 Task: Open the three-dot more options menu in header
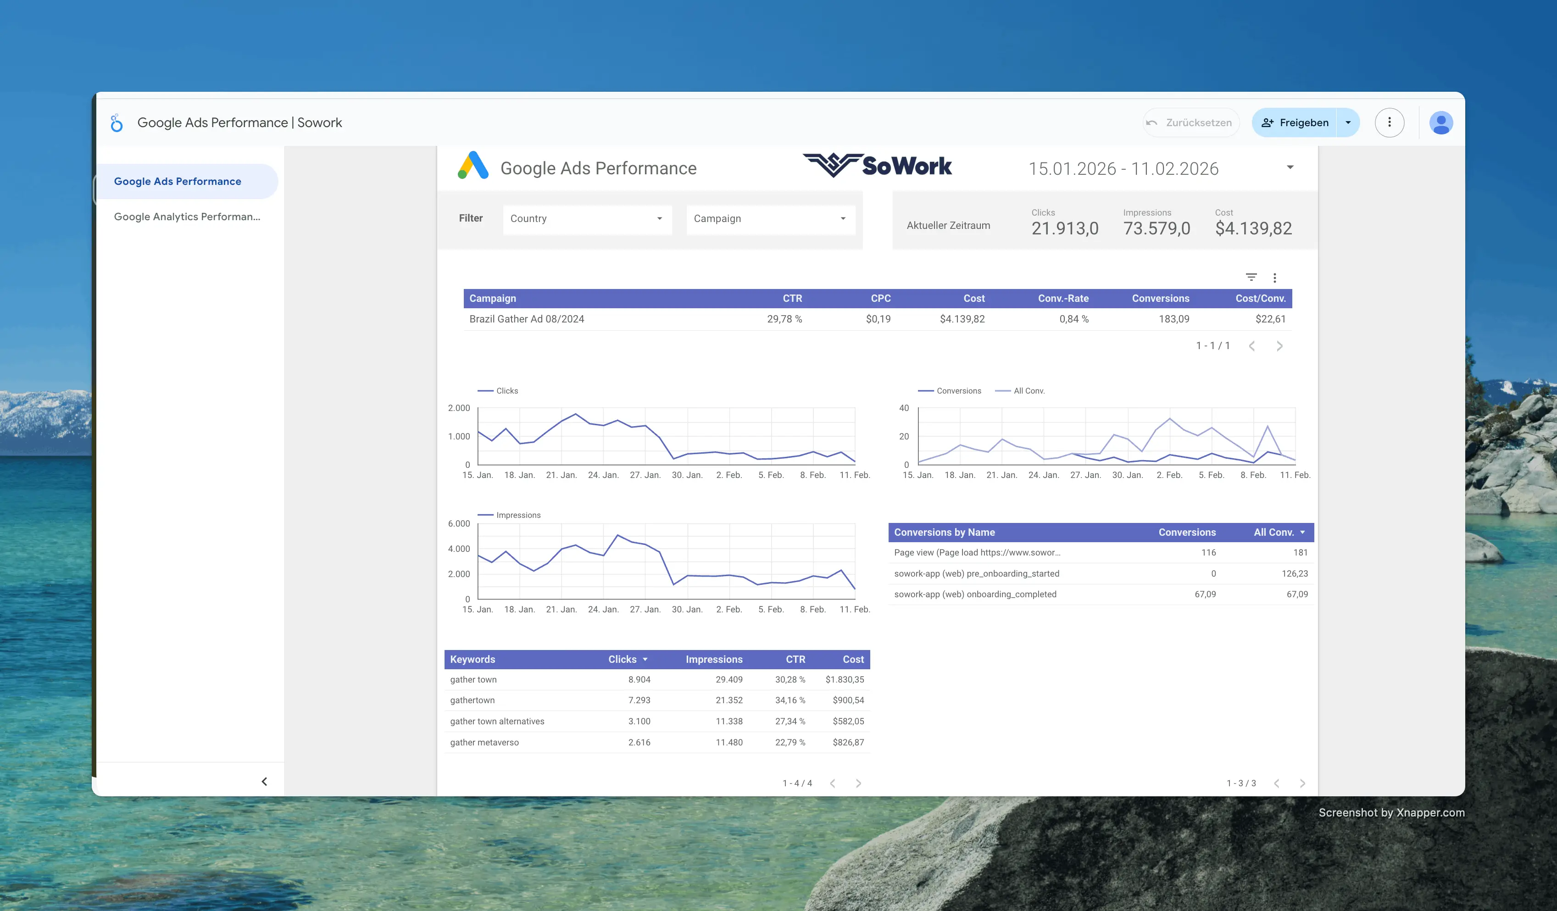click(1389, 122)
